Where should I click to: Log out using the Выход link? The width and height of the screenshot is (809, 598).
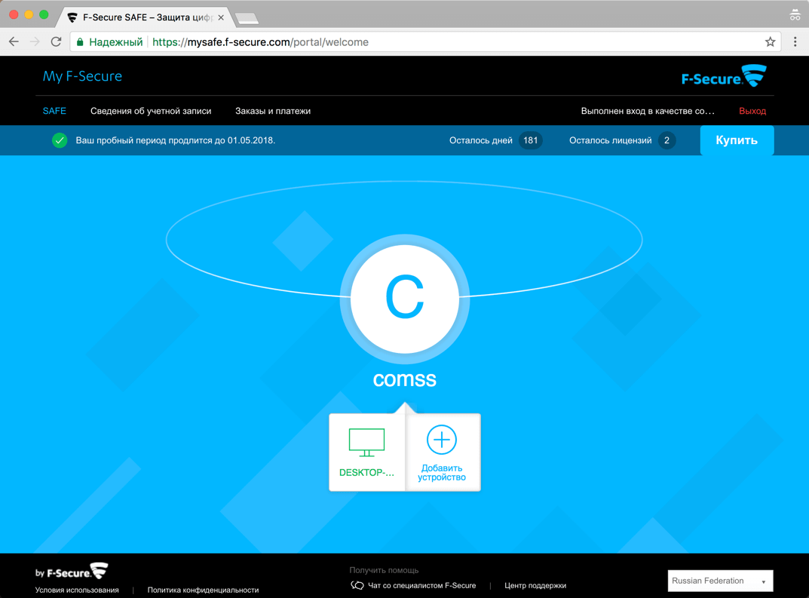point(752,111)
